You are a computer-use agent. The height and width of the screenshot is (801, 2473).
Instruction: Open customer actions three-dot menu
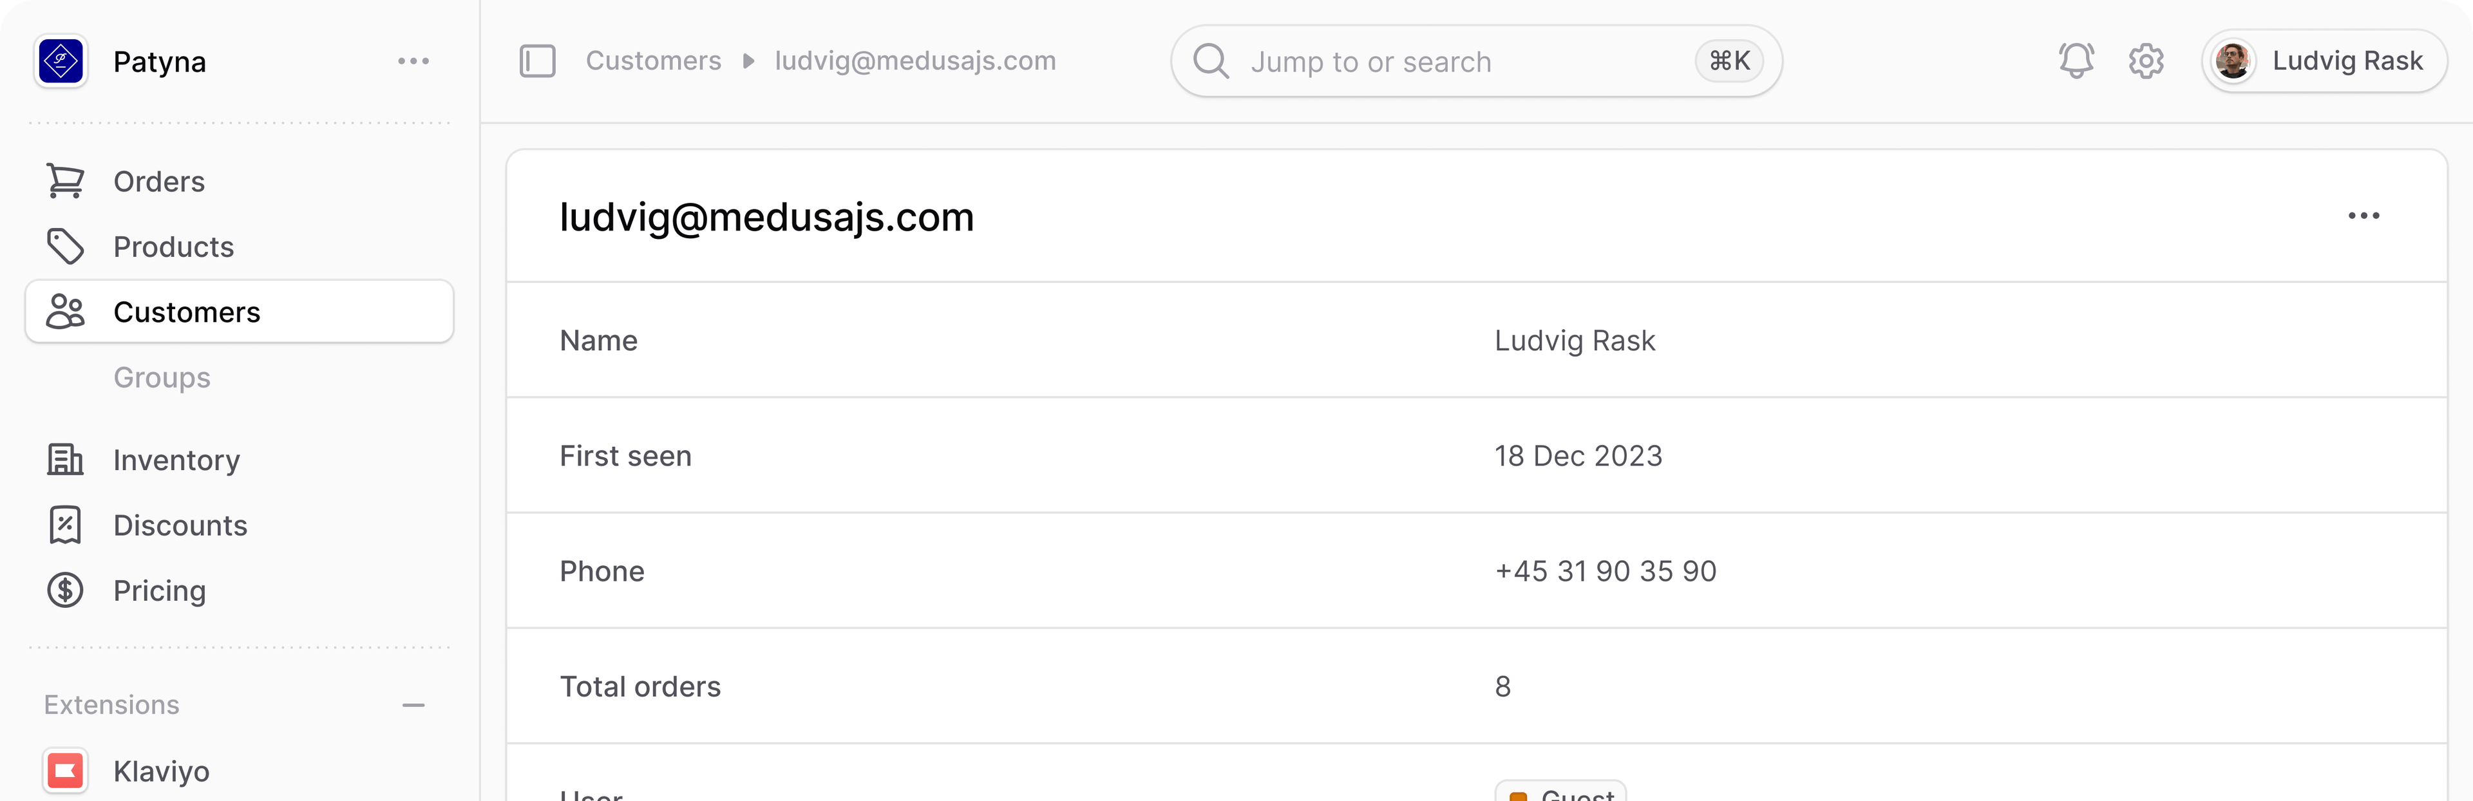click(x=2364, y=216)
